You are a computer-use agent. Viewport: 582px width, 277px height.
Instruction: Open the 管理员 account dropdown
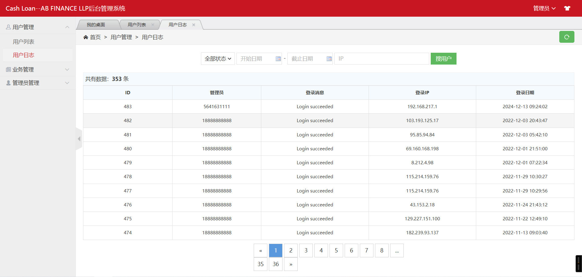[x=544, y=8]
